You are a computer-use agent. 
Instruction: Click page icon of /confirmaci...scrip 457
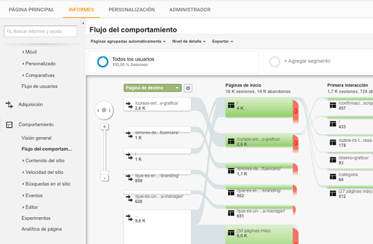(333, 105)
